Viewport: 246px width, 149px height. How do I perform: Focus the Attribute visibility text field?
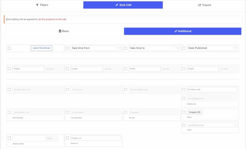coord(28,138)
